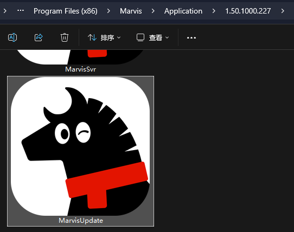294x232 pixels.
Task: Click the Share icon in toolbar
Action: click(x=39, y=37)
